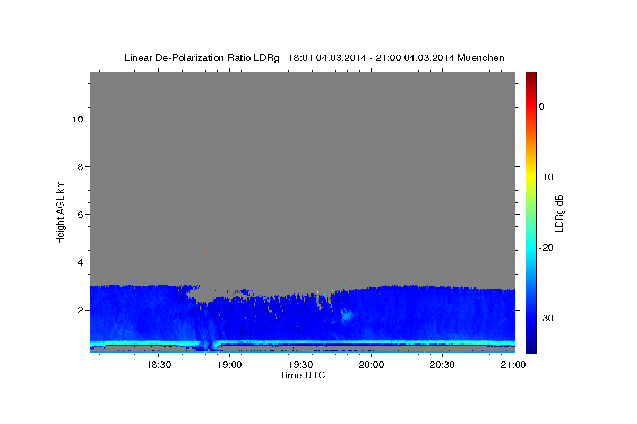Click the height label '2'
This screenshot has width=637, height=424.
[x=79, y=310]
